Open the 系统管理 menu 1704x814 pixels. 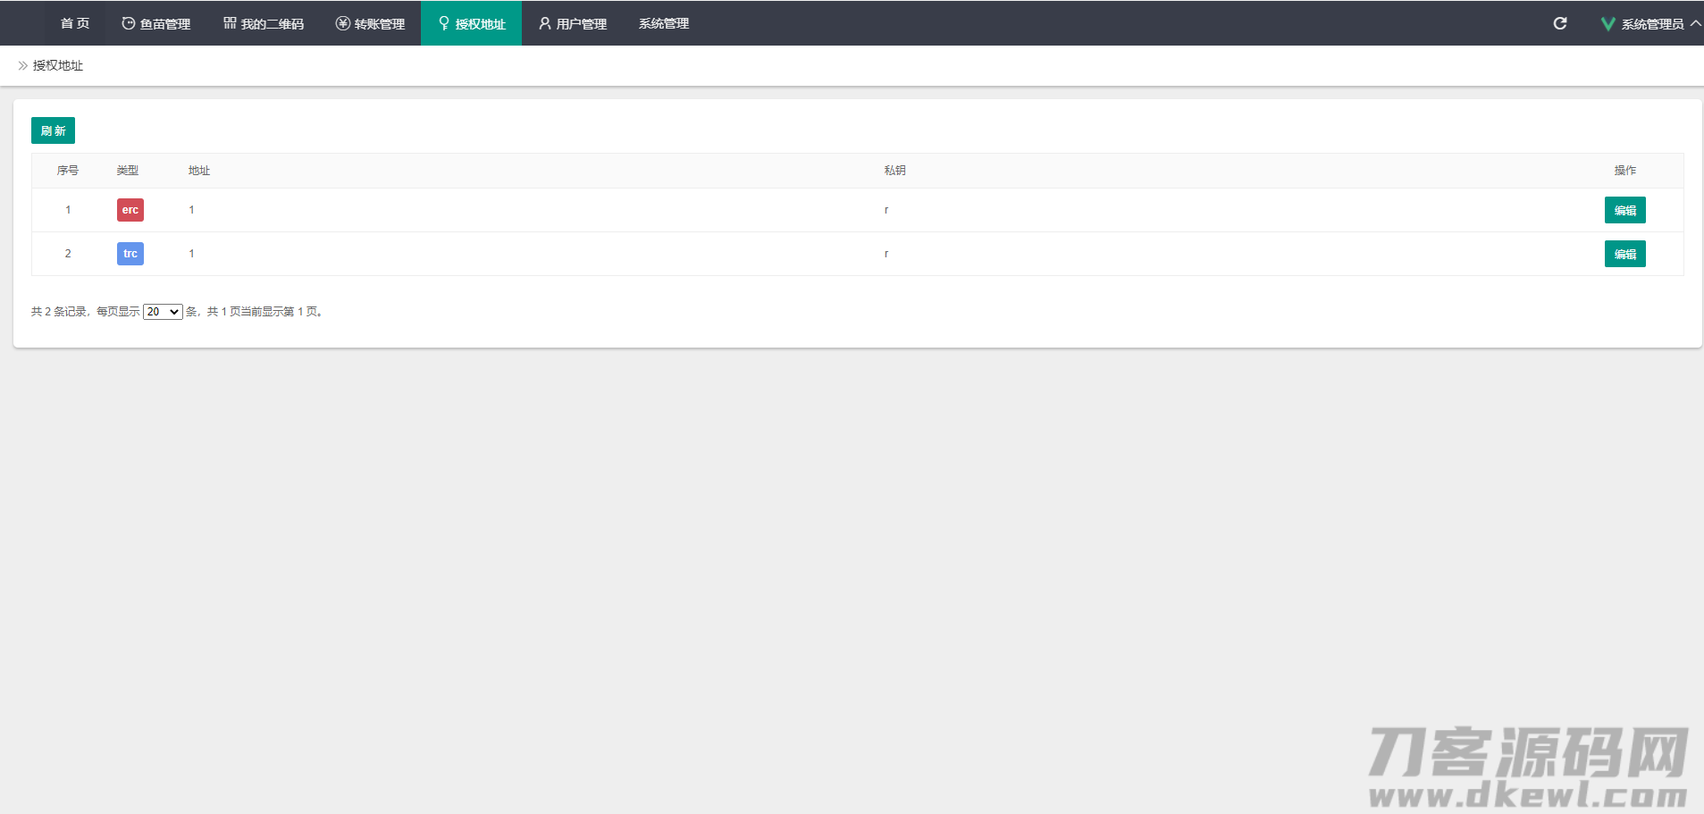(663, 23)
